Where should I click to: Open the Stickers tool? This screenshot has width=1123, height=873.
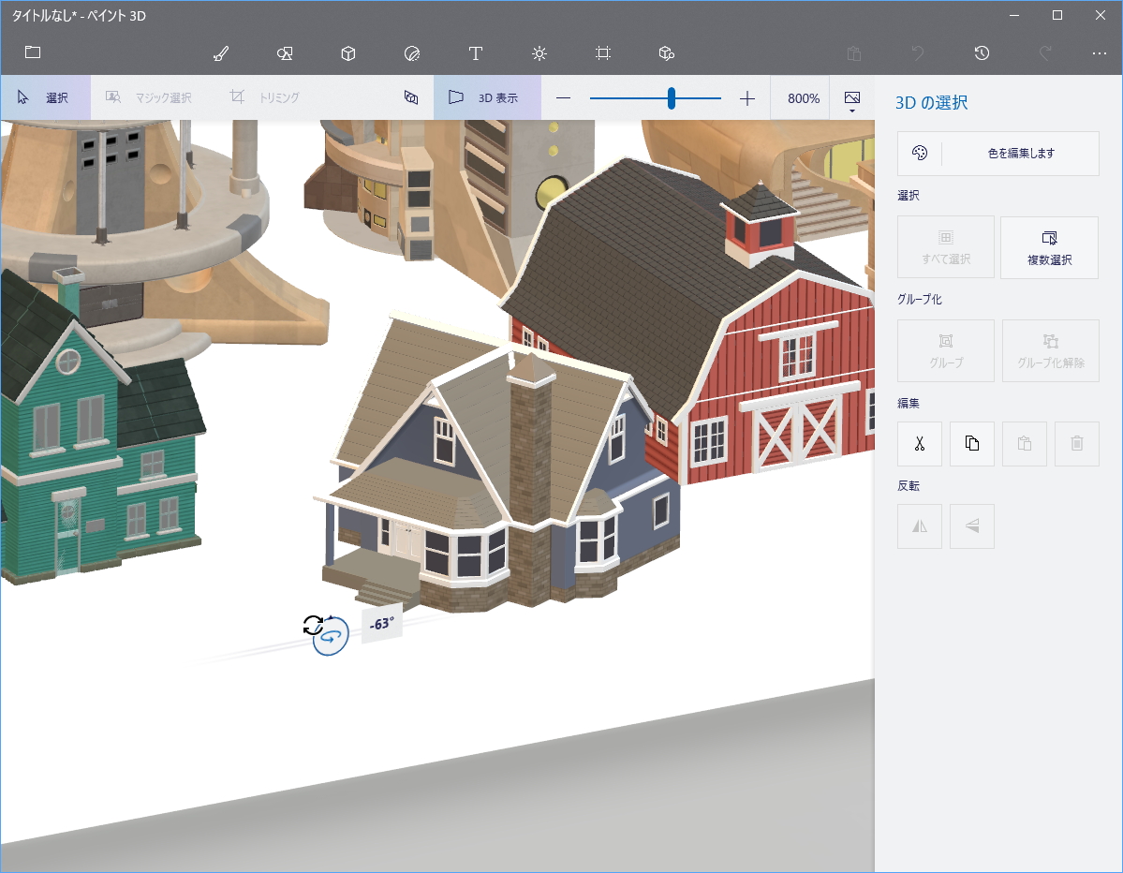tap(412, 53)
